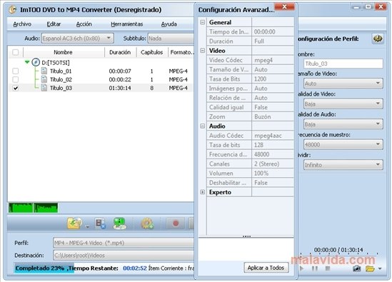
Task: Click the red record/rip button
Action: click(x=176, y=223)
